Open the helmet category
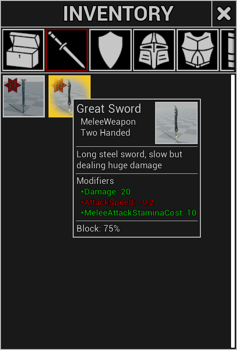 point(154,50)
